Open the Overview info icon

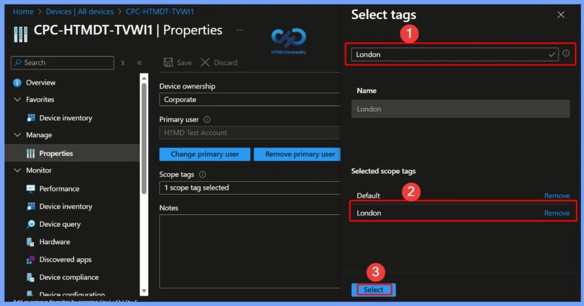17,83
